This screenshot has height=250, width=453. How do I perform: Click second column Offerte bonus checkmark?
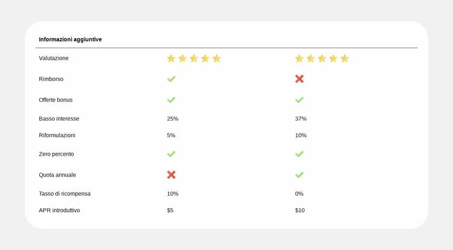point(299,100)
